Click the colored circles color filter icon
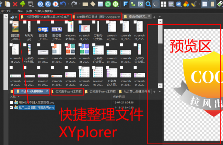Screen dimensions: 223x145 (x=186, y=4)
